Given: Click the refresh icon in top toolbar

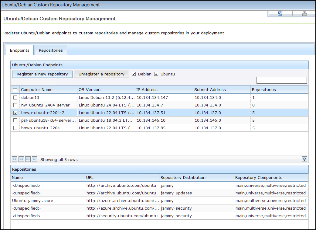Looking at the screenshot, I should click(x=280, y=13).
